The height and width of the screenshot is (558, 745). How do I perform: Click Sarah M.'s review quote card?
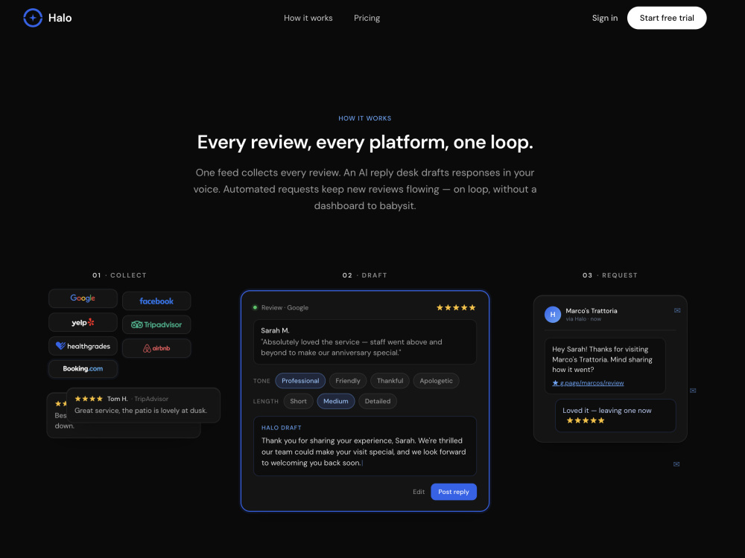365,341
